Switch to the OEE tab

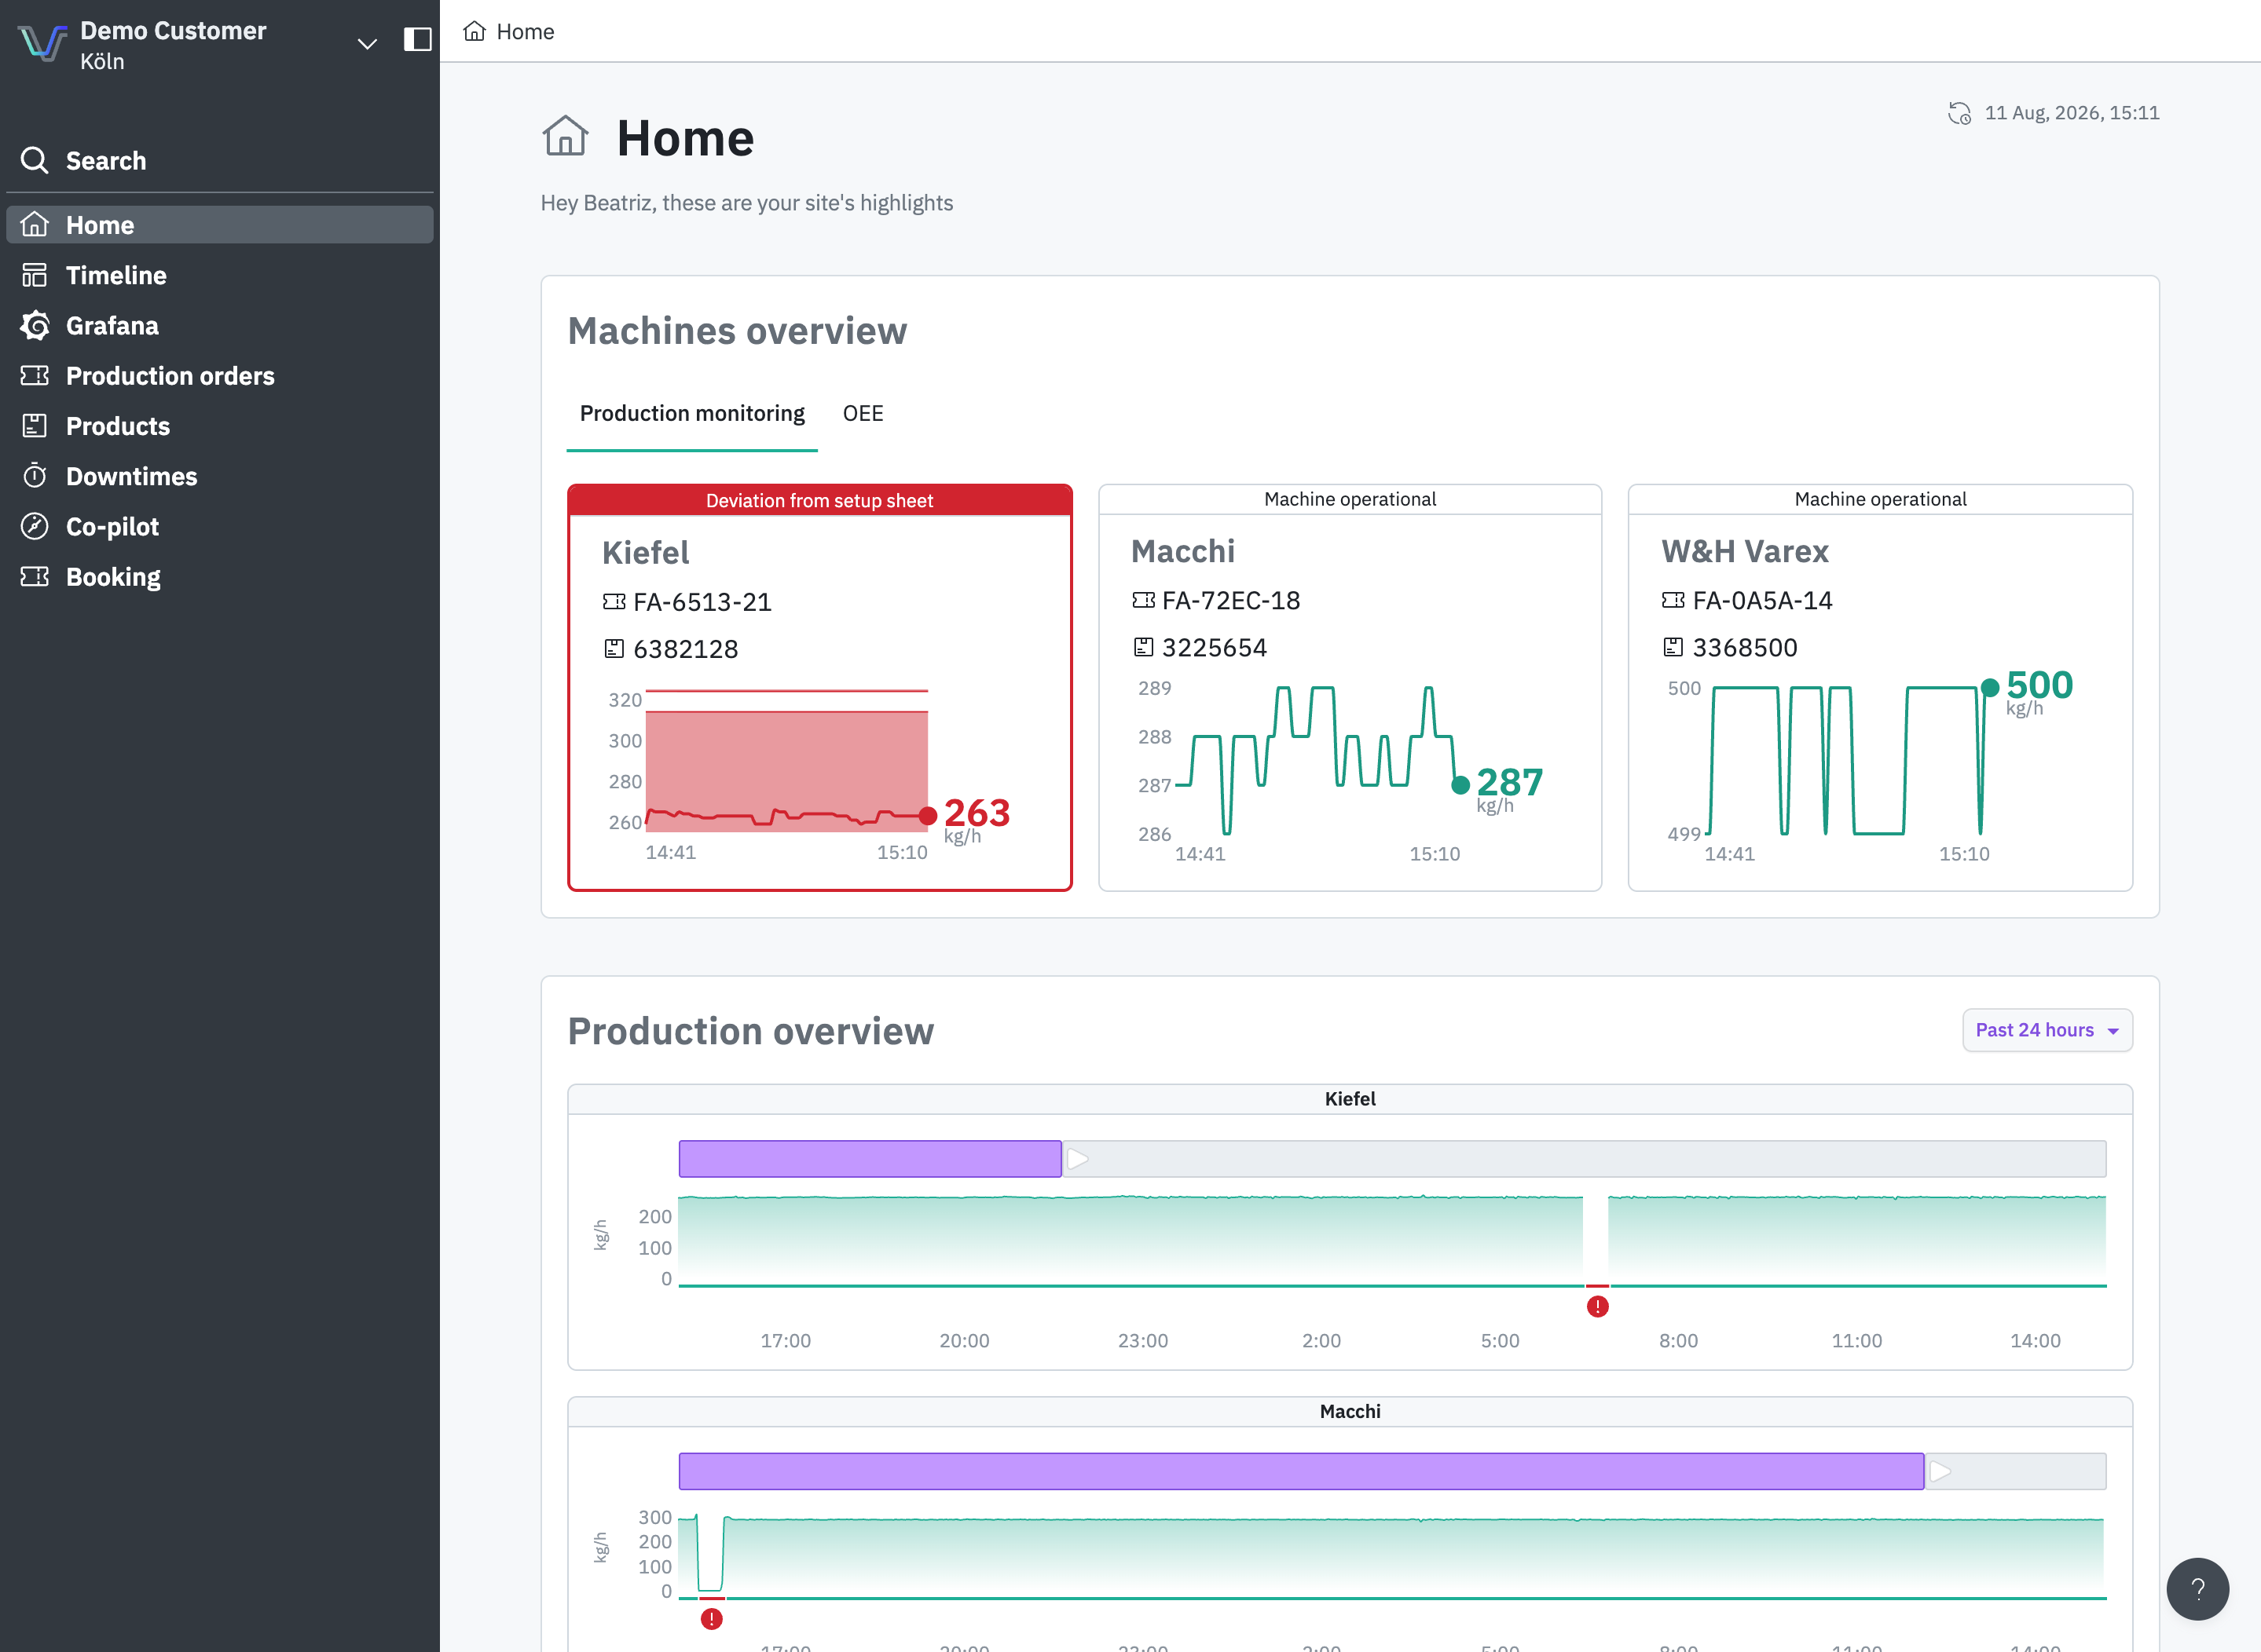coord(863,413)
